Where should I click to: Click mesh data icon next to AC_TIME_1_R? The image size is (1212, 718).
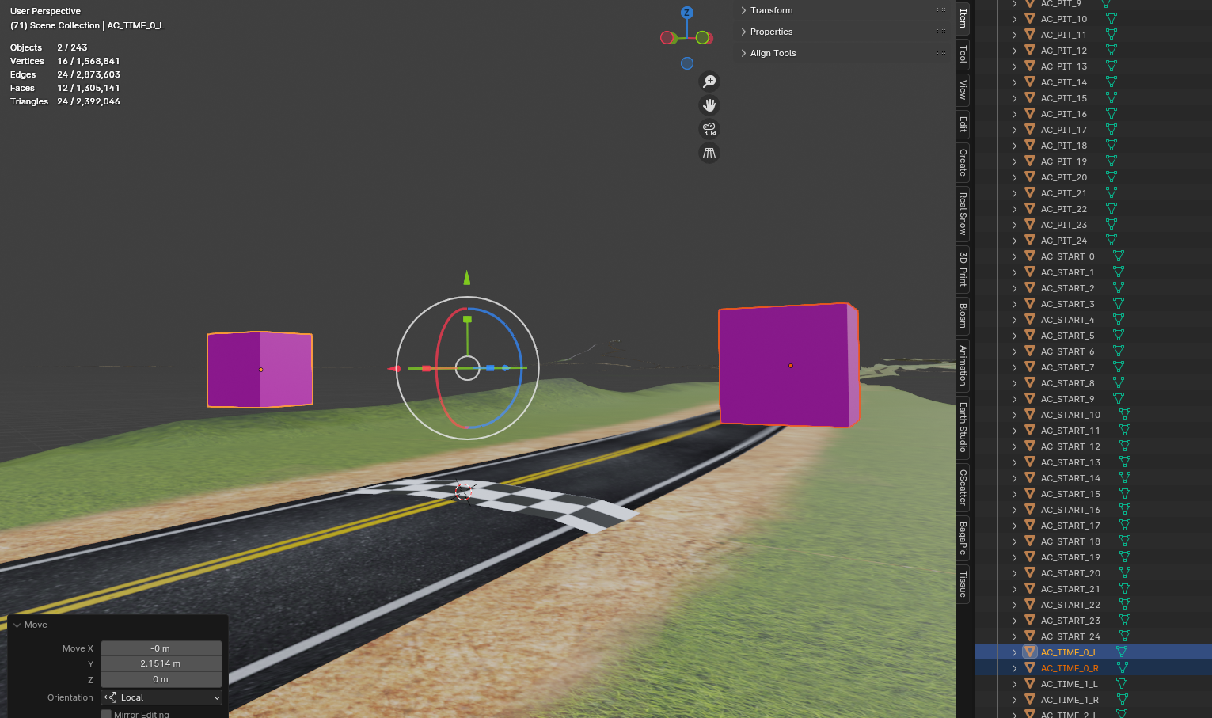click(1122, 699)
